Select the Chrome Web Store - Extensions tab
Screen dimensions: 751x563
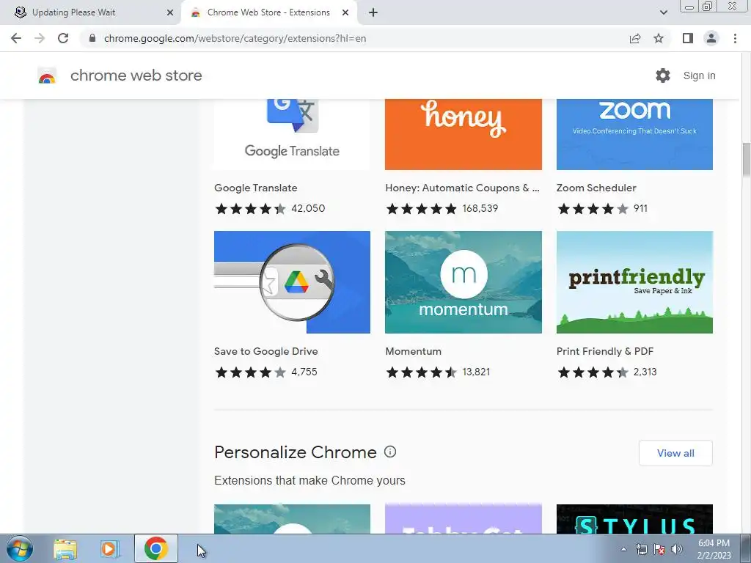[269, 12]
